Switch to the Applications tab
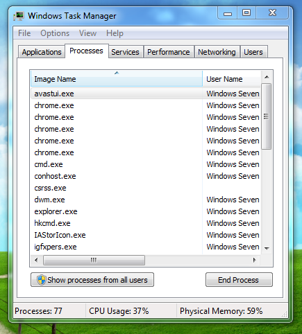Screen dimensions: 302x334 click(42, 52)
